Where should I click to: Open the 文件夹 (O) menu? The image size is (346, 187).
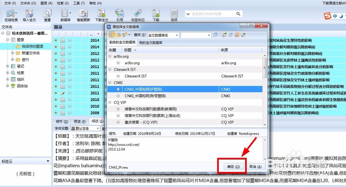coord(28,3)
